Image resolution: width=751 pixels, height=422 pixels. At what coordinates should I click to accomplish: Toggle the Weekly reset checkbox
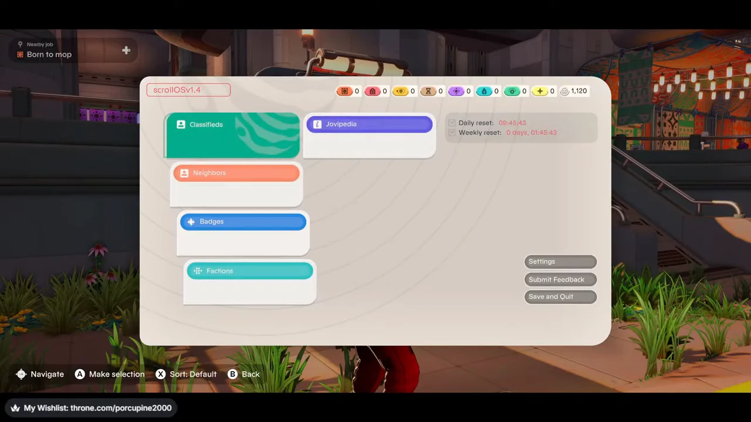[452, 132]
